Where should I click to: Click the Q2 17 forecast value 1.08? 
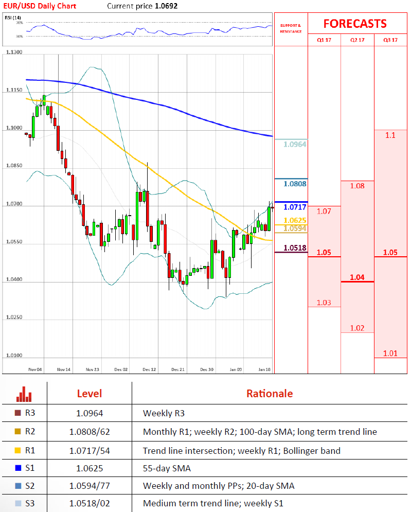click(x=357, y=186)
